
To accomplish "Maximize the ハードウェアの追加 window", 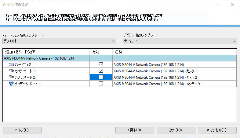I will 219,5.
